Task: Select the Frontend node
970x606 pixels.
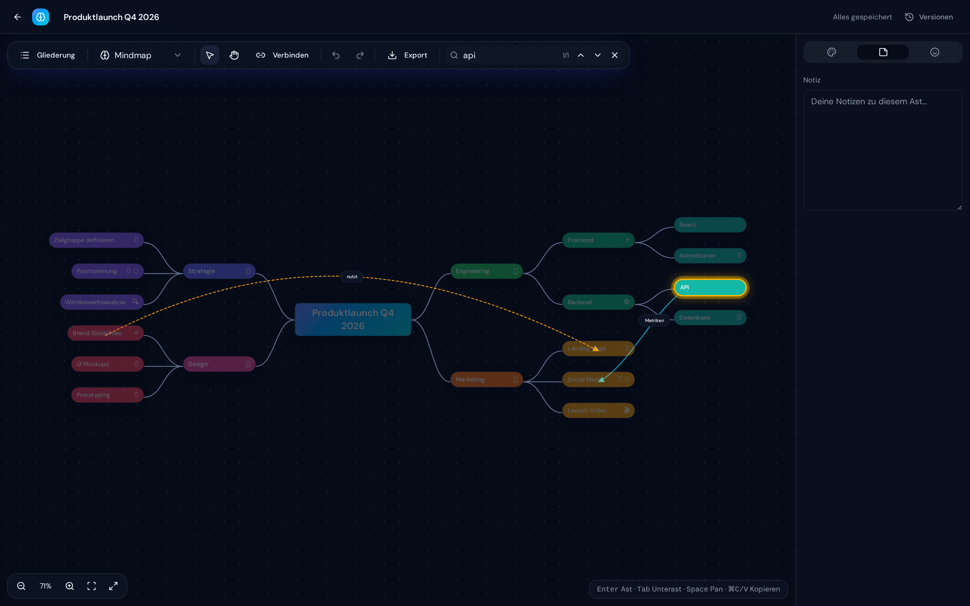Action: (x=598, y=240)
